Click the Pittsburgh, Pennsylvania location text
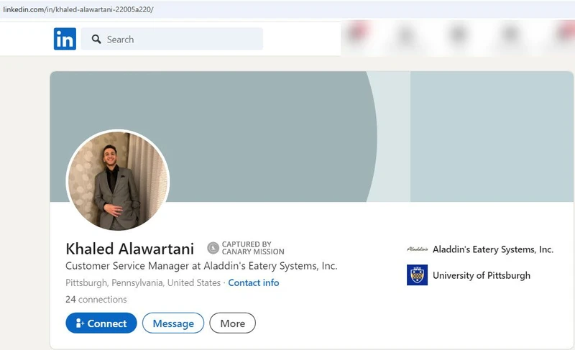Image resolution: width=575 pixels, height=350 pixels. 143,283
